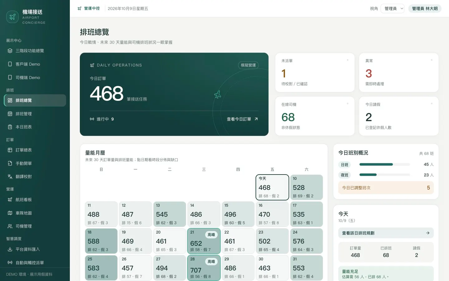The height and width of the screenshot is (281, 449).
Task: Click the arrow in 查看該日排班規劃
Action: pyautogui.click(x=428, y=233)
